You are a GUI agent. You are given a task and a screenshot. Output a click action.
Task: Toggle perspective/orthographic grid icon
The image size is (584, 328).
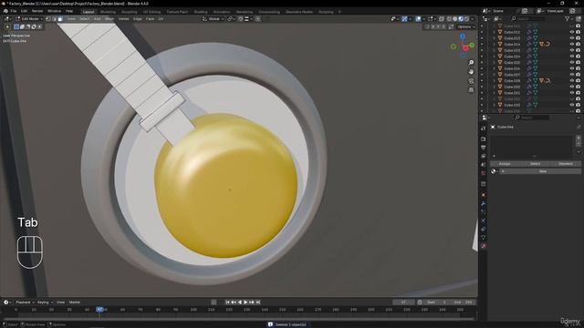click(471, 89)
